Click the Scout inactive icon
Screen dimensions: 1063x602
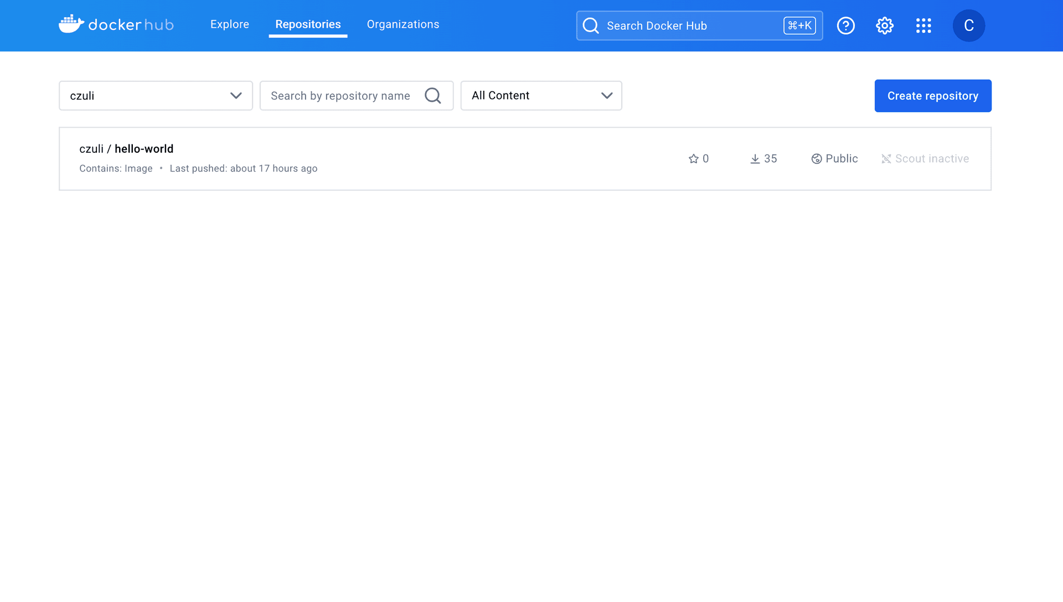(x=886, y=159)
